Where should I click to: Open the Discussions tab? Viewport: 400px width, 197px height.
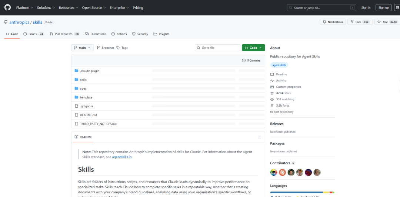click(x=96, y=34)
